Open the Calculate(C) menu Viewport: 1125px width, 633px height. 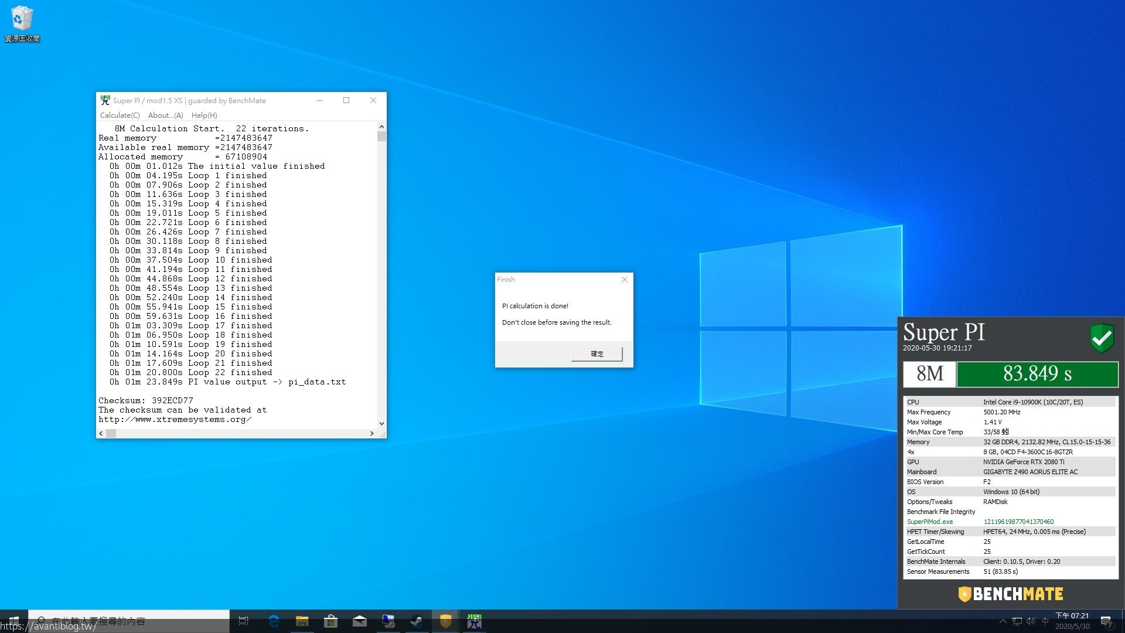120,115
